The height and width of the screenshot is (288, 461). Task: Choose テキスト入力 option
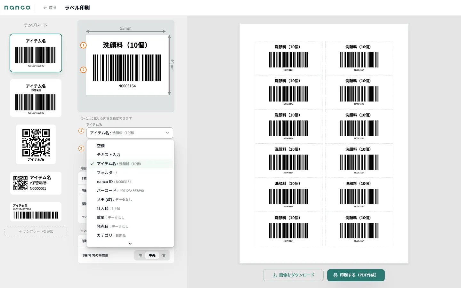[x=130, y=155]
